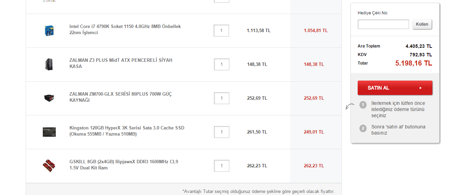Click the Hediye Çeki No input field
The height and width of the screenshot is (195, 458).
(x=383, y=24)
